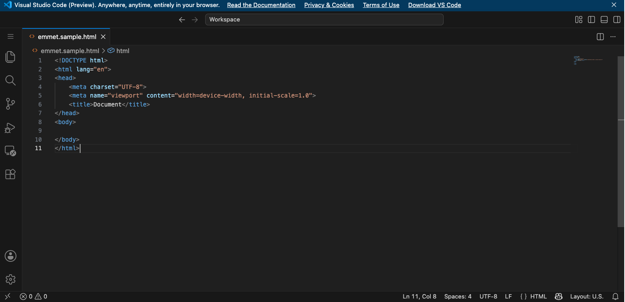Change file encoding UTF-8
Viewport: 625px width, 302px height.
(x=488, y=297)
